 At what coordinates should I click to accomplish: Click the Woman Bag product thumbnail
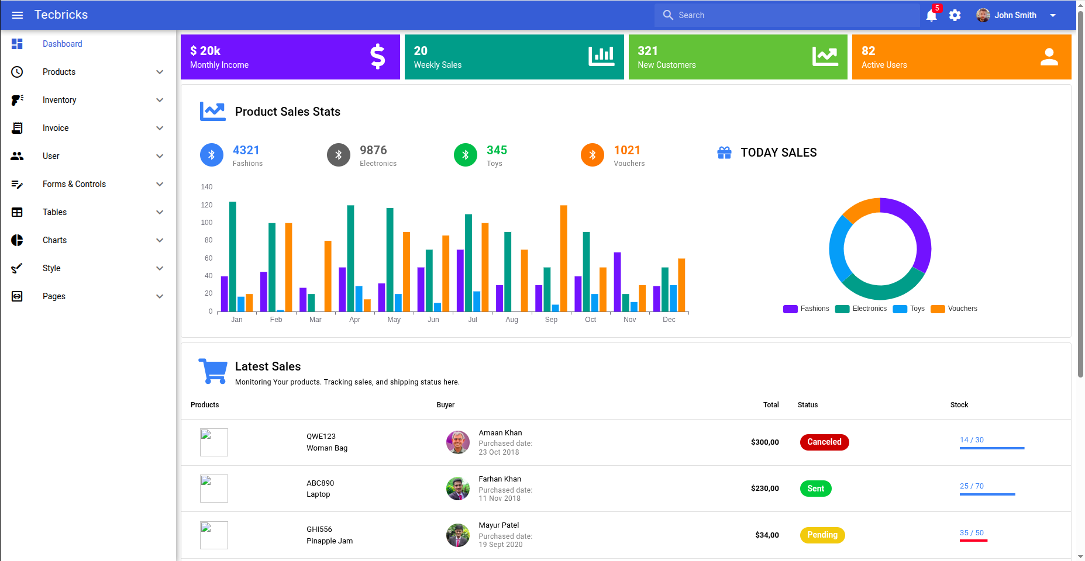(214, 442)
